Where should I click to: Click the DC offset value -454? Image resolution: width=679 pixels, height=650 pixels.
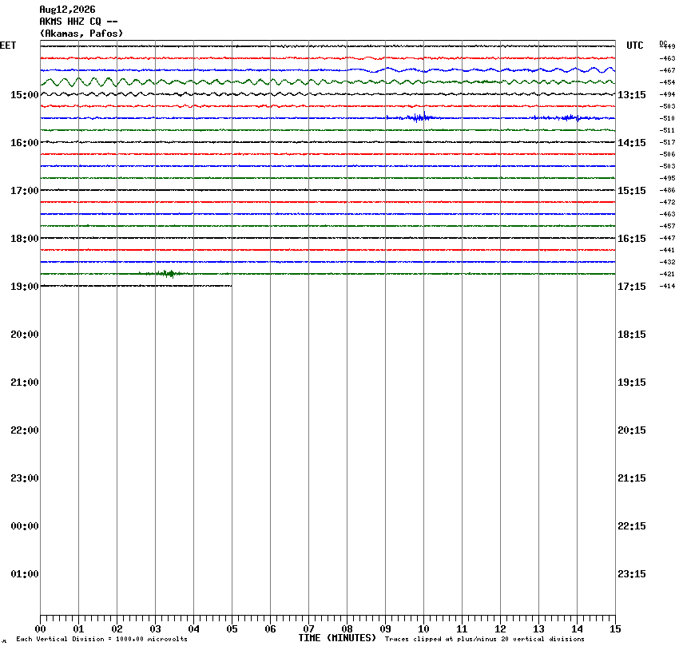[667, 83]
